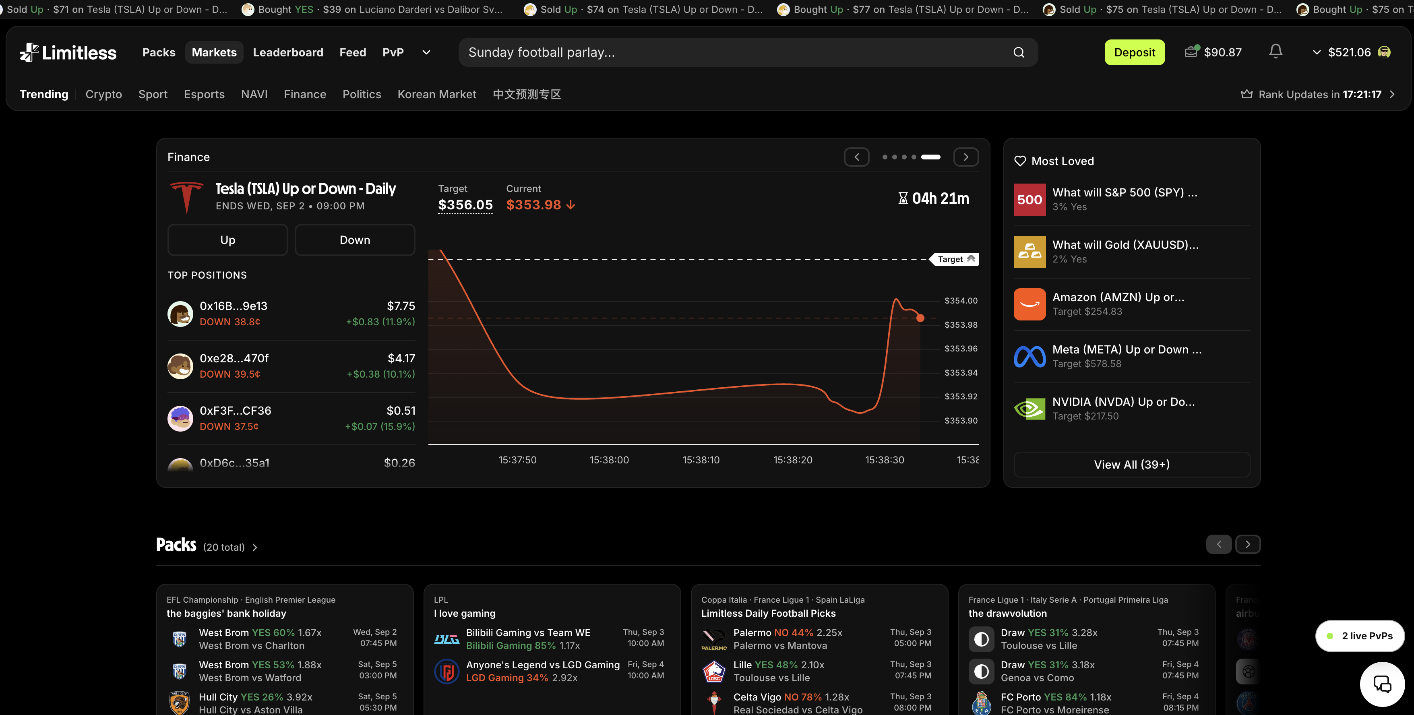Choose the Up outcome button

point(228,240)
